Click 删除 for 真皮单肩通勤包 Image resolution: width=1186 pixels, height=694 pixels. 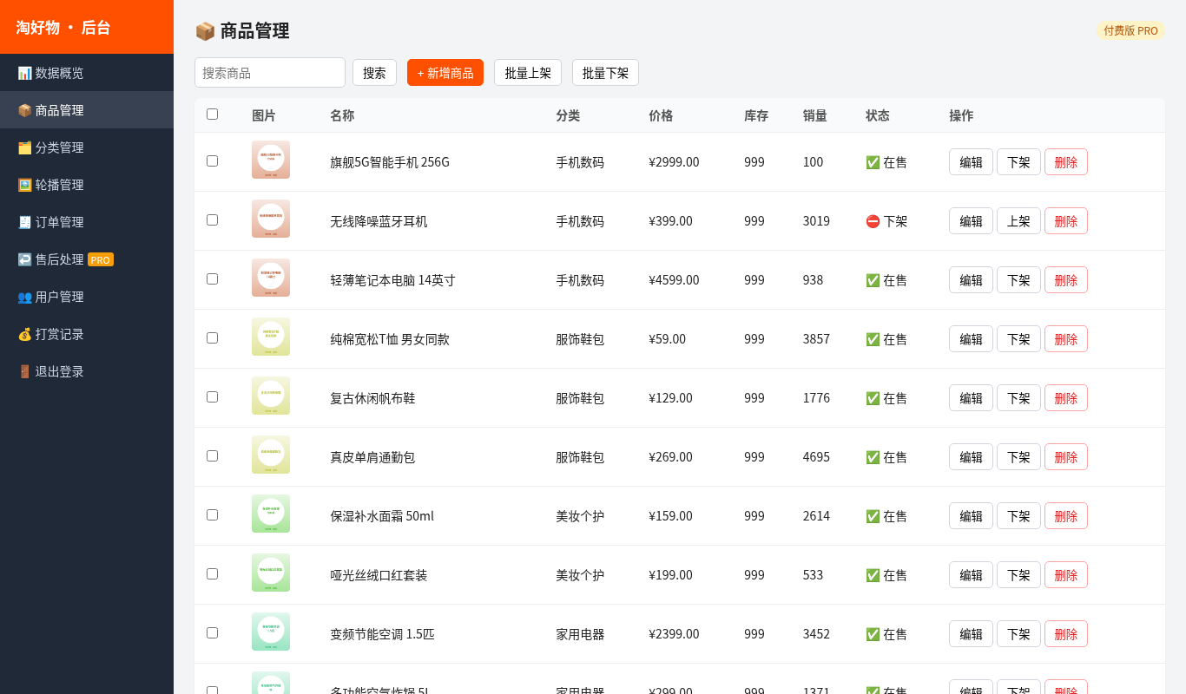pyautogui.click(x=1066, y=457)
